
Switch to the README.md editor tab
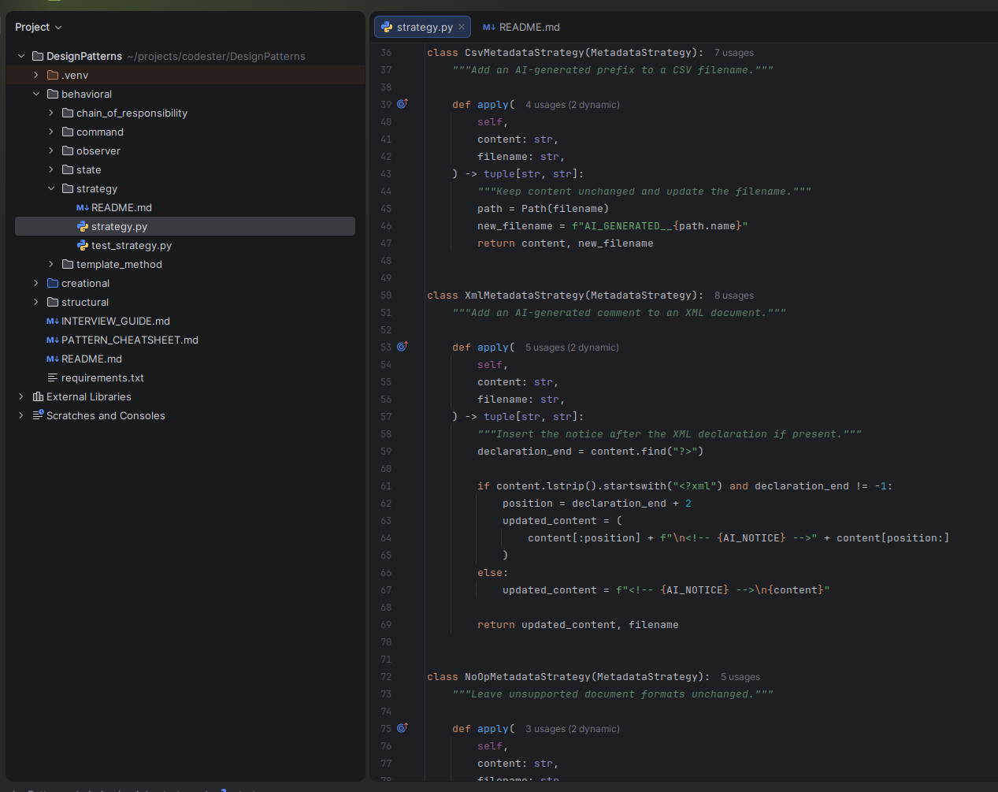(521, 27)
